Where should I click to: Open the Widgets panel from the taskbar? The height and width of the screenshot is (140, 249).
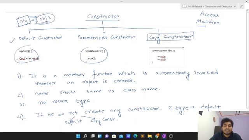(100, 136)
